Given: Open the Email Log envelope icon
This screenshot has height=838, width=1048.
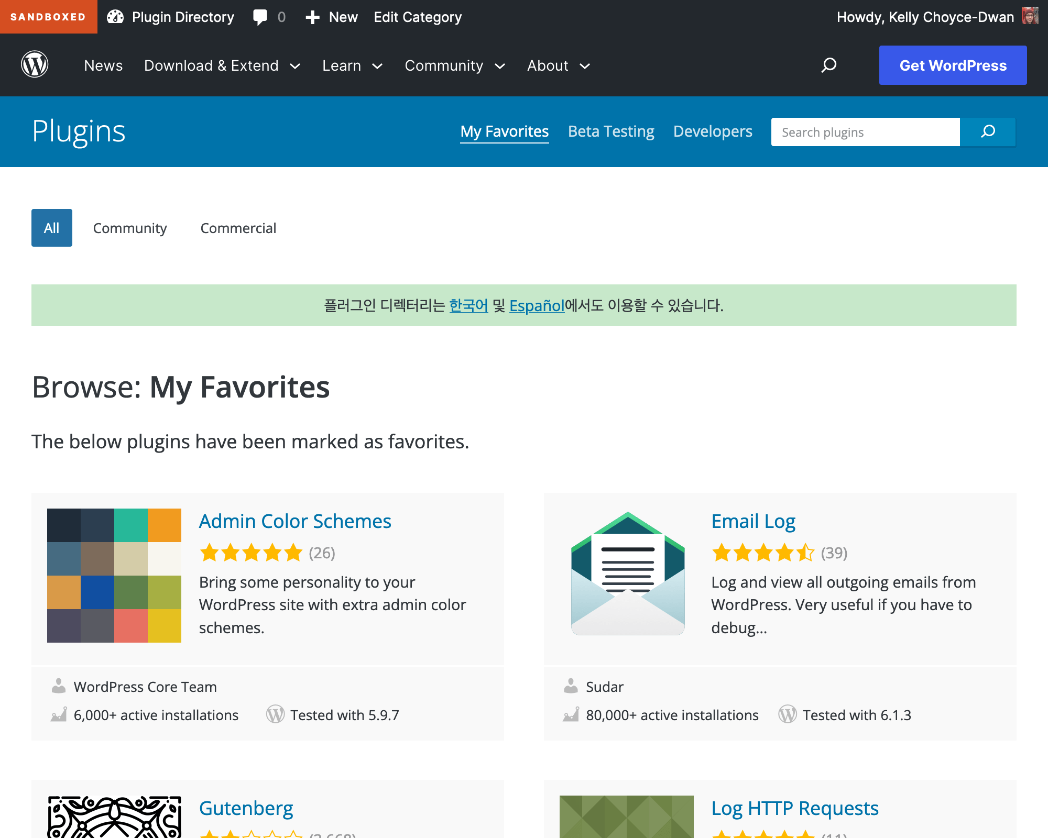Looking at the screenshot, I should [x=628, y=574].
